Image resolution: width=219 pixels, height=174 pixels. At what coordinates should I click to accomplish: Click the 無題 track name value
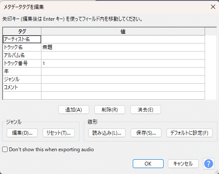[x=123, y=47]
